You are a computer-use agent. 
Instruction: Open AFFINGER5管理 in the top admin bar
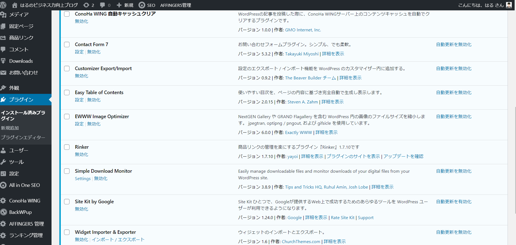point(176,5)
